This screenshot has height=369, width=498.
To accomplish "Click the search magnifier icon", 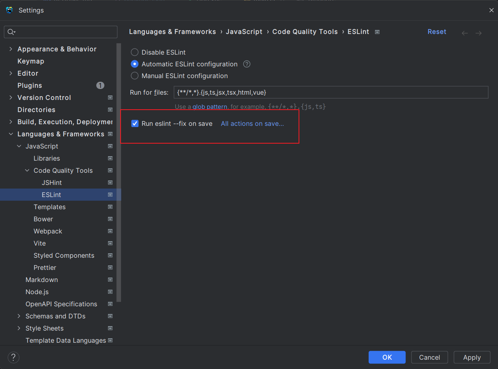I will tap(11, 32).
